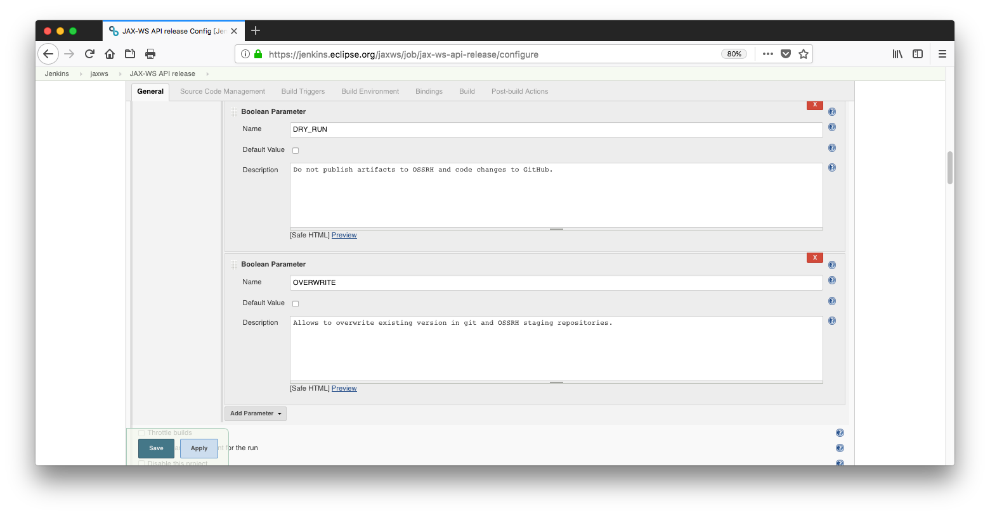Delete the OVERWRITE Boolean Parameter with red X
This screenshot has height=516, width=990.
tap(815, 258)
